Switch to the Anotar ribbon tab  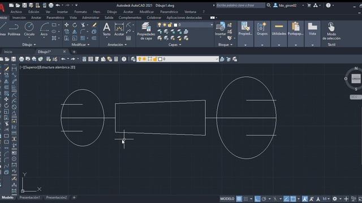point(36,17)
